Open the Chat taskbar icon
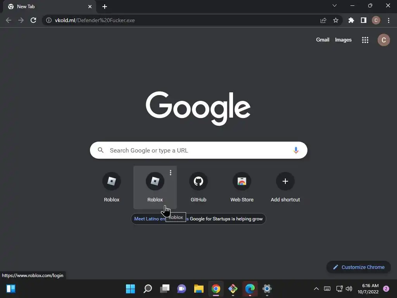 tap(181, 289)
